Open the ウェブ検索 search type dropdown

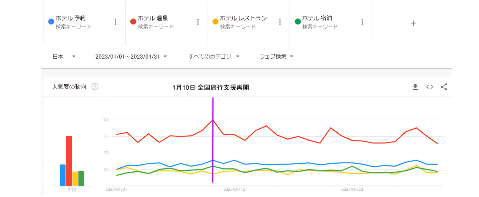[x=276, y=57]
